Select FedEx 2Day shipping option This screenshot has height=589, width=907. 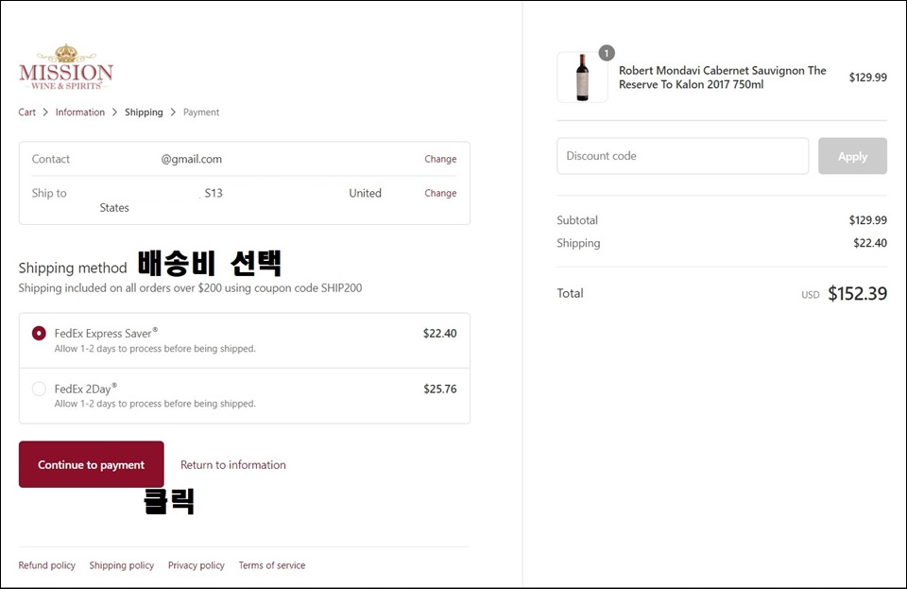tap(39, 389)
